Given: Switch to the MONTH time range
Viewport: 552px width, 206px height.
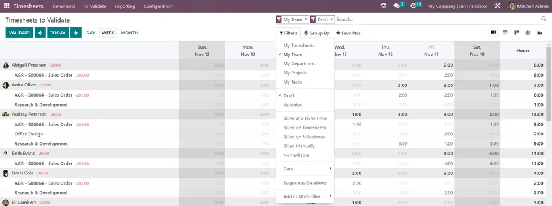Looking at the screenshot, I should 130,33.
